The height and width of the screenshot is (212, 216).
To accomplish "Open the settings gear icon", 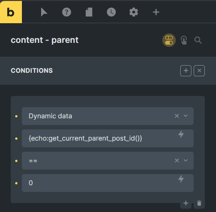I will (x=134, y=12).
